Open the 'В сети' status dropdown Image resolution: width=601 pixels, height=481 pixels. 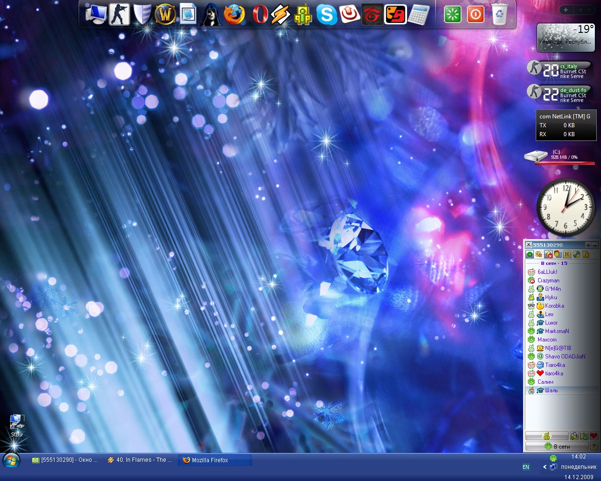click(x=557, y=446)
